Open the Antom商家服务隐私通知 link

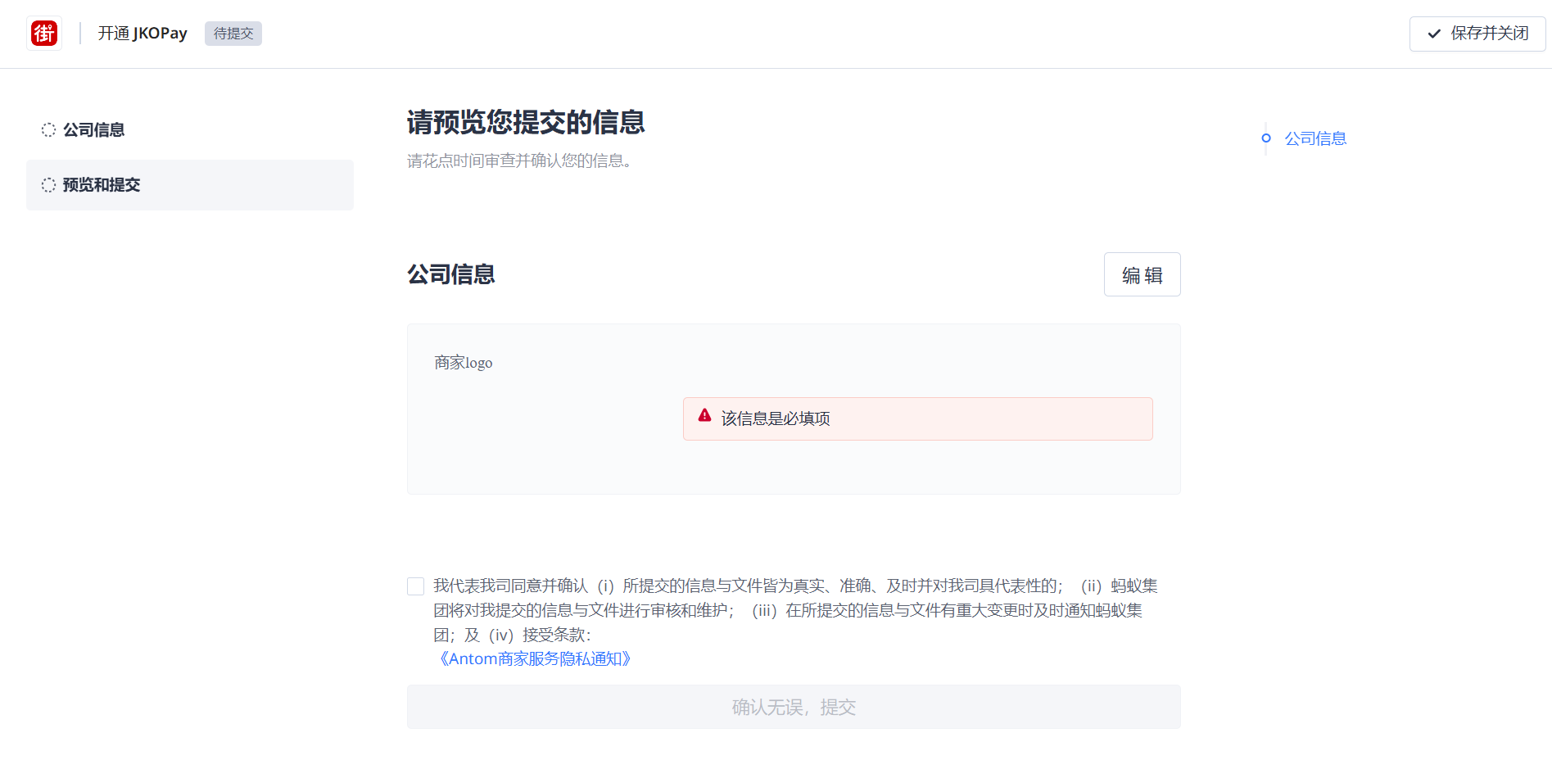tap(535, 659)
